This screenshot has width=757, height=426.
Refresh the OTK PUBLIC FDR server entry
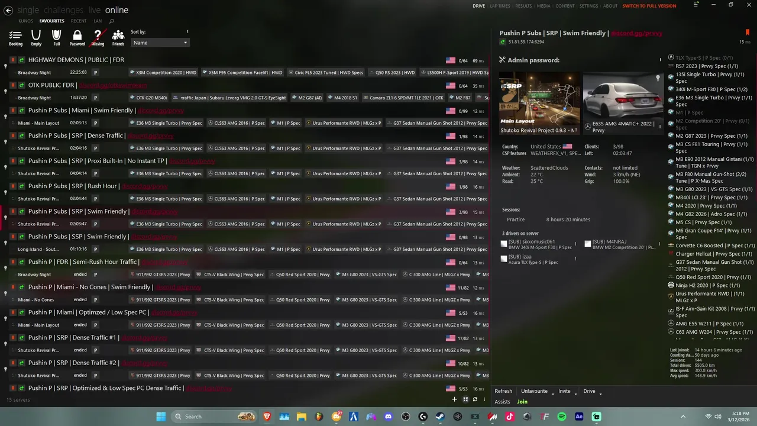pos(21,85)
